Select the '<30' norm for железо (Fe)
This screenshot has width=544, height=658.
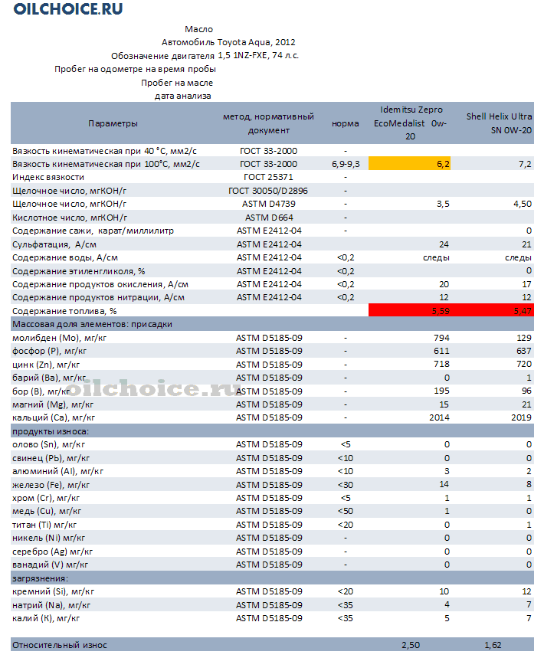346,485
